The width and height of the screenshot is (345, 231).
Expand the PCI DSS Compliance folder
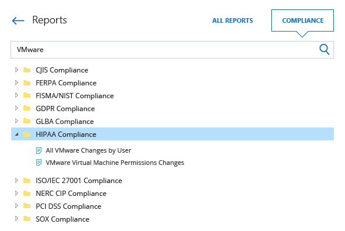16,206
